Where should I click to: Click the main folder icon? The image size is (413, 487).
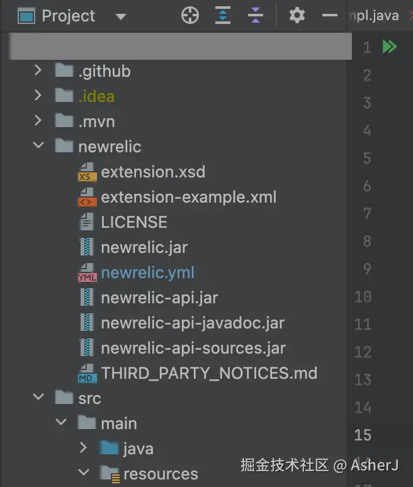pos(87,422)
